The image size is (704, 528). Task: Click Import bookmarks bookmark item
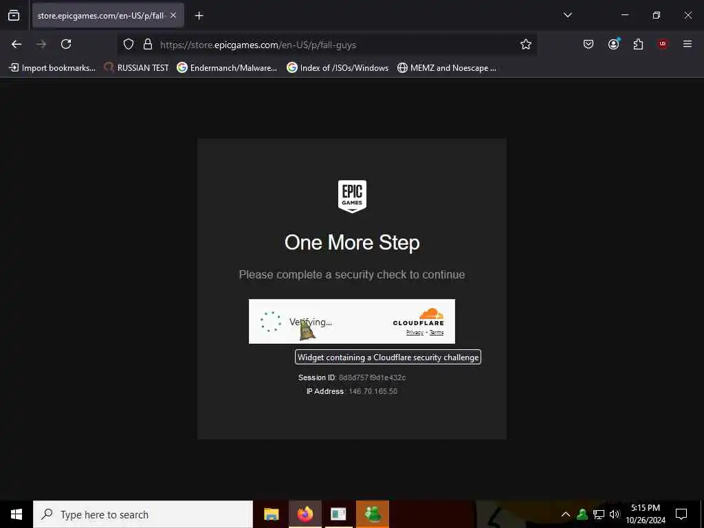[x=52, y=68]
